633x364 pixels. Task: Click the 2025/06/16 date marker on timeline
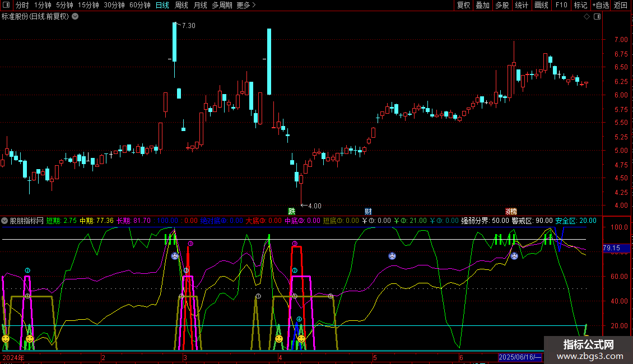520,357
